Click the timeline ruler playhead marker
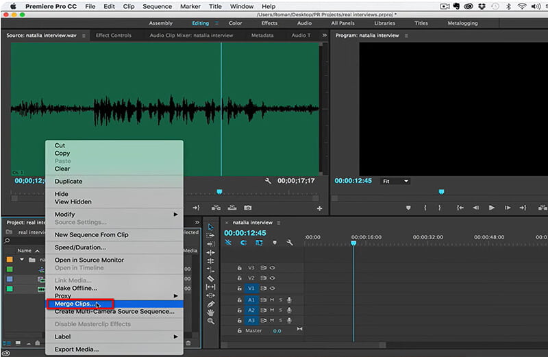 [x=353, y=243]
